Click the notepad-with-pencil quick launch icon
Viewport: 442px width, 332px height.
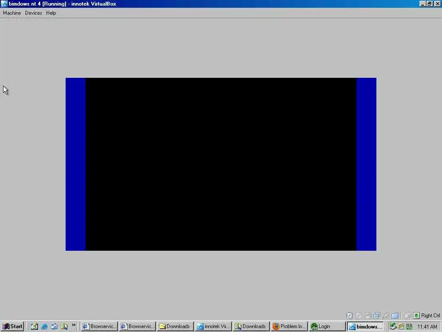tap(35, 327)
